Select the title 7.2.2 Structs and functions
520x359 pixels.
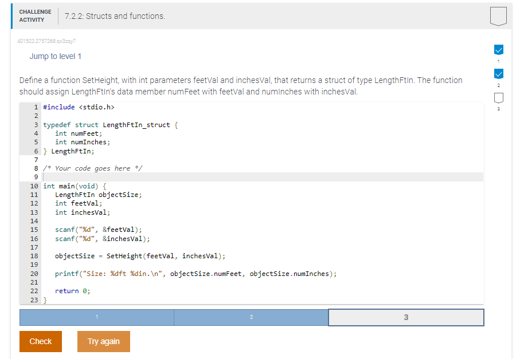click(x=115, y=16)
